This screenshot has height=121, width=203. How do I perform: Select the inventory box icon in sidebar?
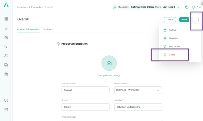6,38
